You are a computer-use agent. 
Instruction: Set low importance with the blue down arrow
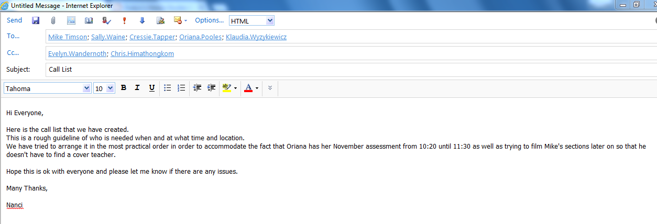point(142,20)
